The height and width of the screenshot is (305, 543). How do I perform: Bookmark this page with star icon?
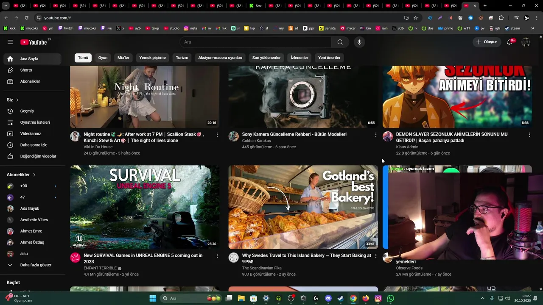click(x=416, y=18)
